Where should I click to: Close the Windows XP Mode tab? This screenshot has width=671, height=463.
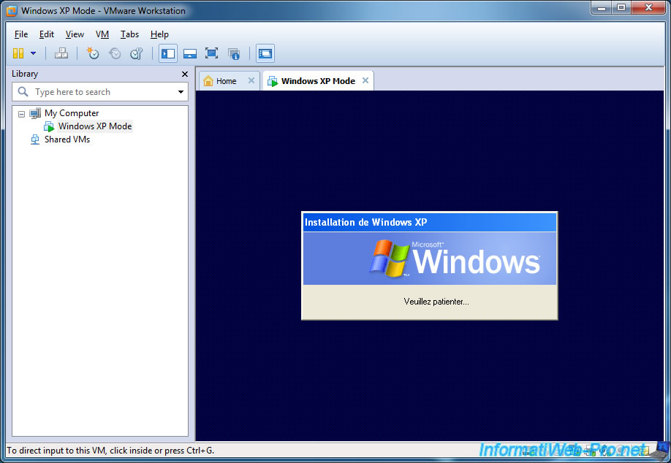point(365,80)
